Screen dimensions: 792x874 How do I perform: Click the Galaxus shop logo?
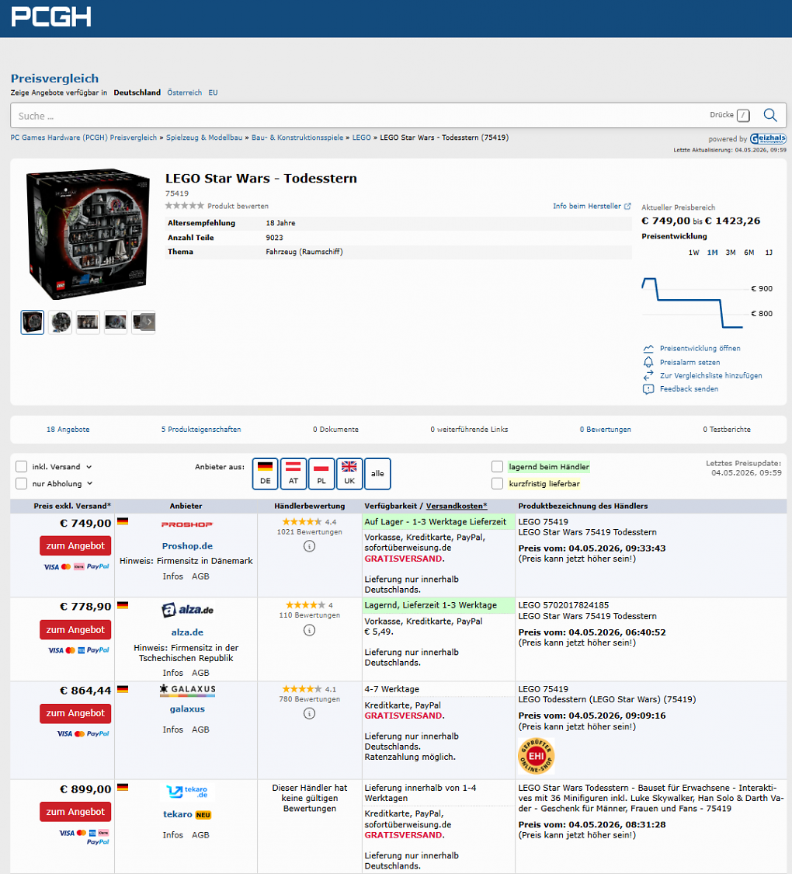pyautogui.click(x=187, y=690)
